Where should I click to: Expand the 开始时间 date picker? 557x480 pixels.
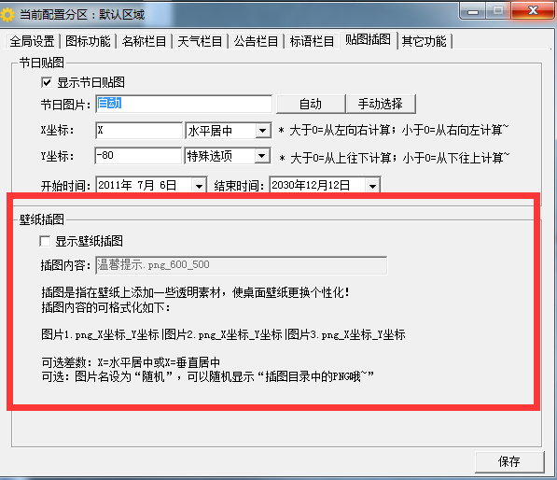coord(199,186)
